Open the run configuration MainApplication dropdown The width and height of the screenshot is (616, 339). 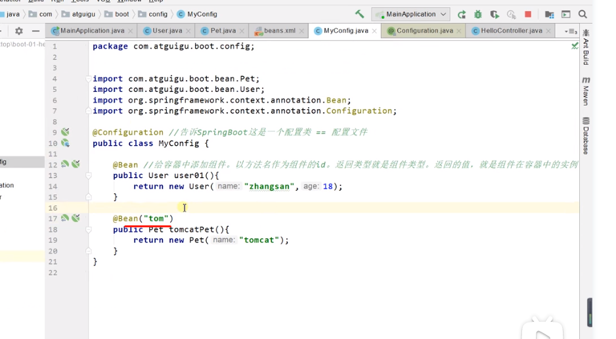click(410, 14)
